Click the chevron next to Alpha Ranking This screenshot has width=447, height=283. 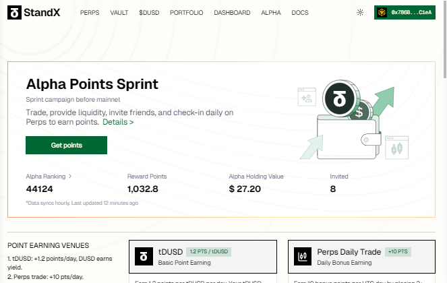click(70, 177)
